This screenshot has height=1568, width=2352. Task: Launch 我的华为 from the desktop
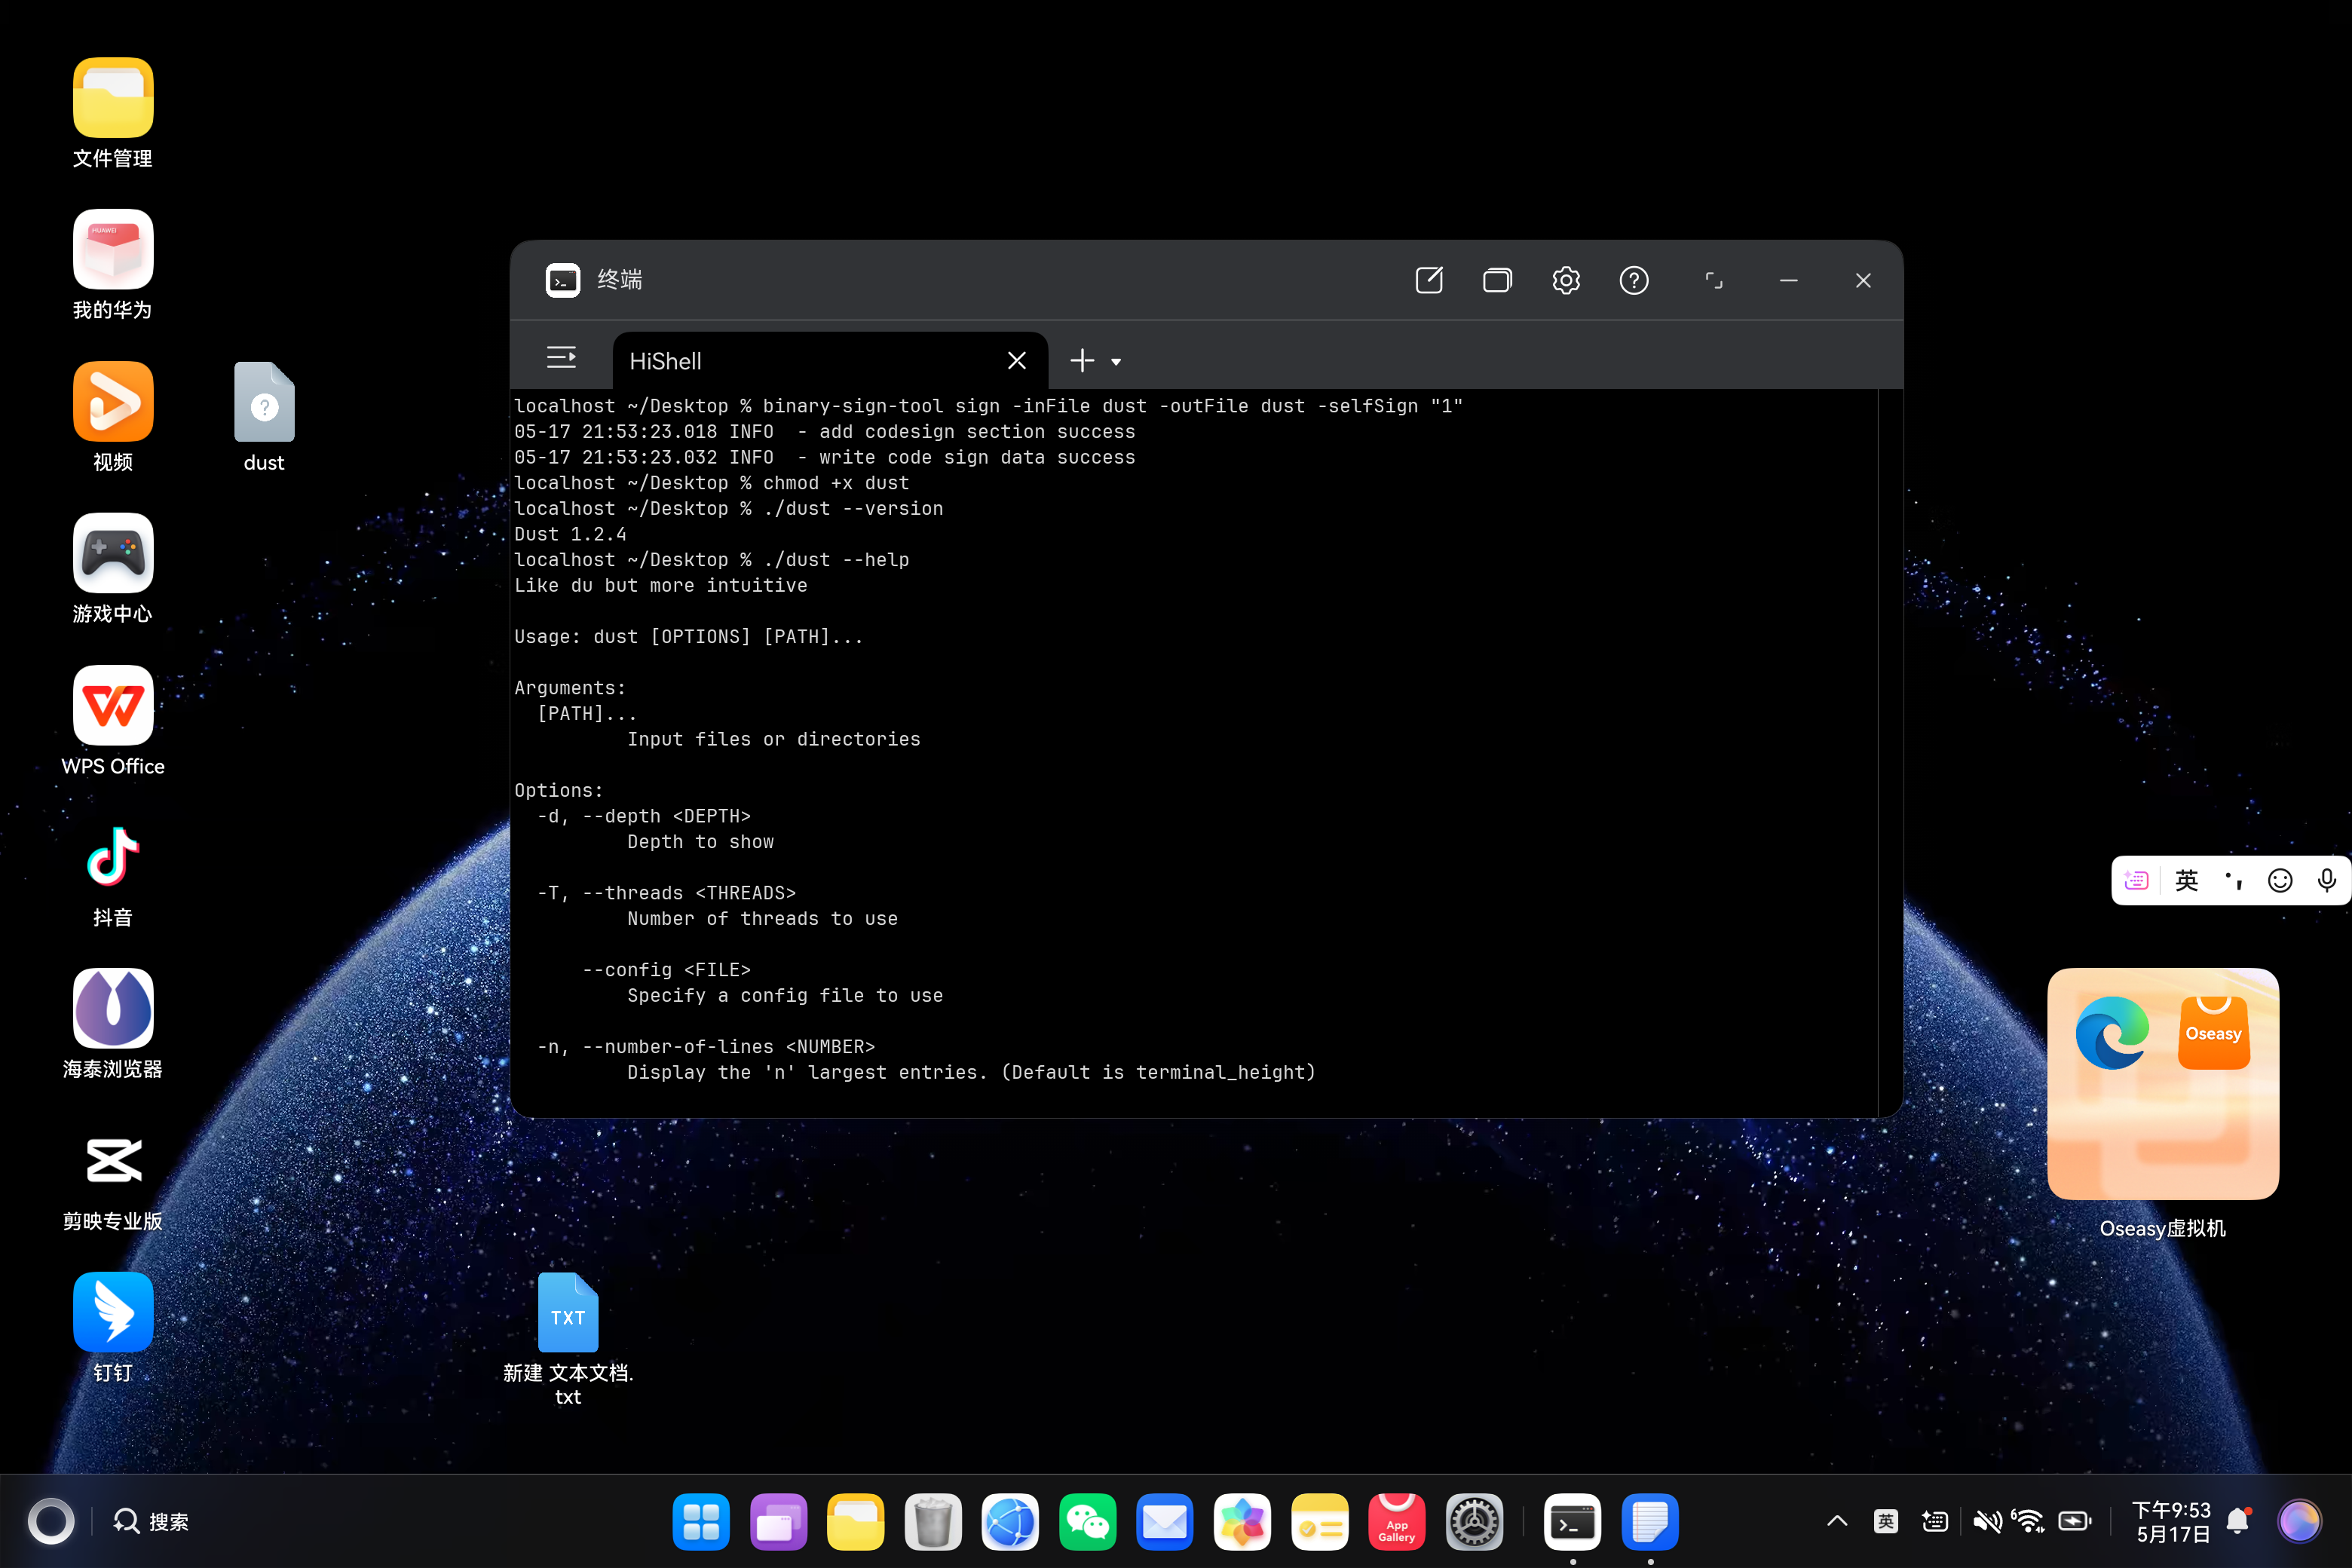tap(113, 249)
